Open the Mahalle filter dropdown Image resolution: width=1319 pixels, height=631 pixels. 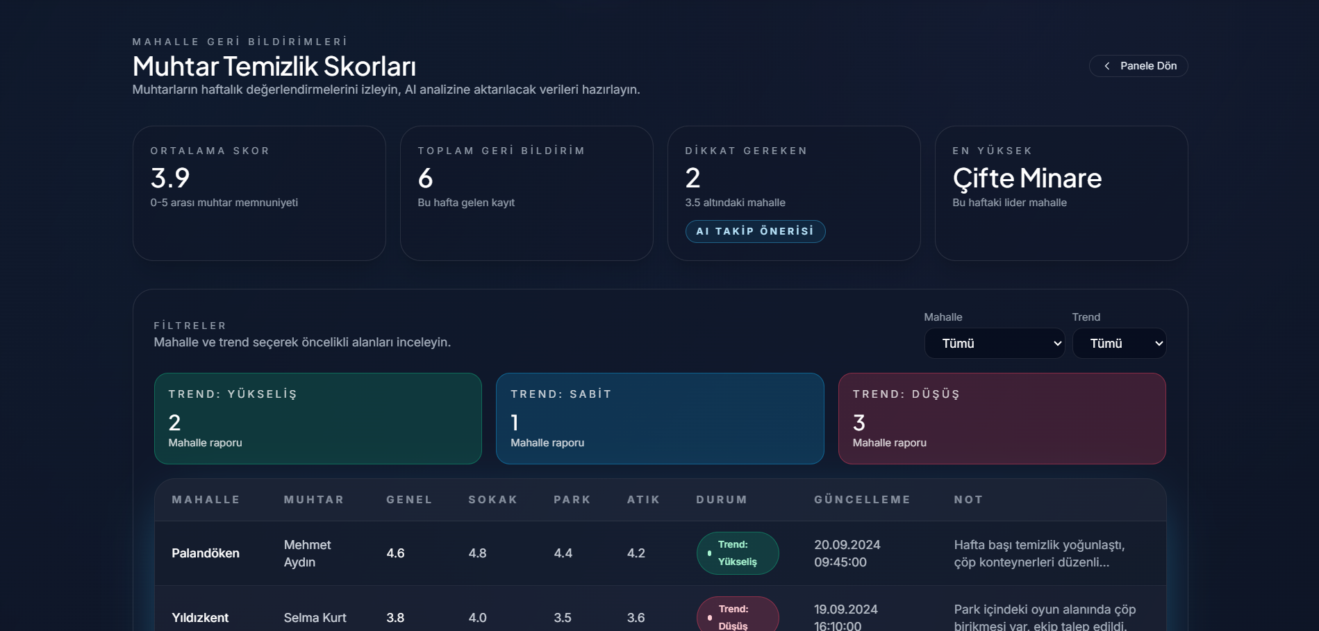[x=994, y=344]
